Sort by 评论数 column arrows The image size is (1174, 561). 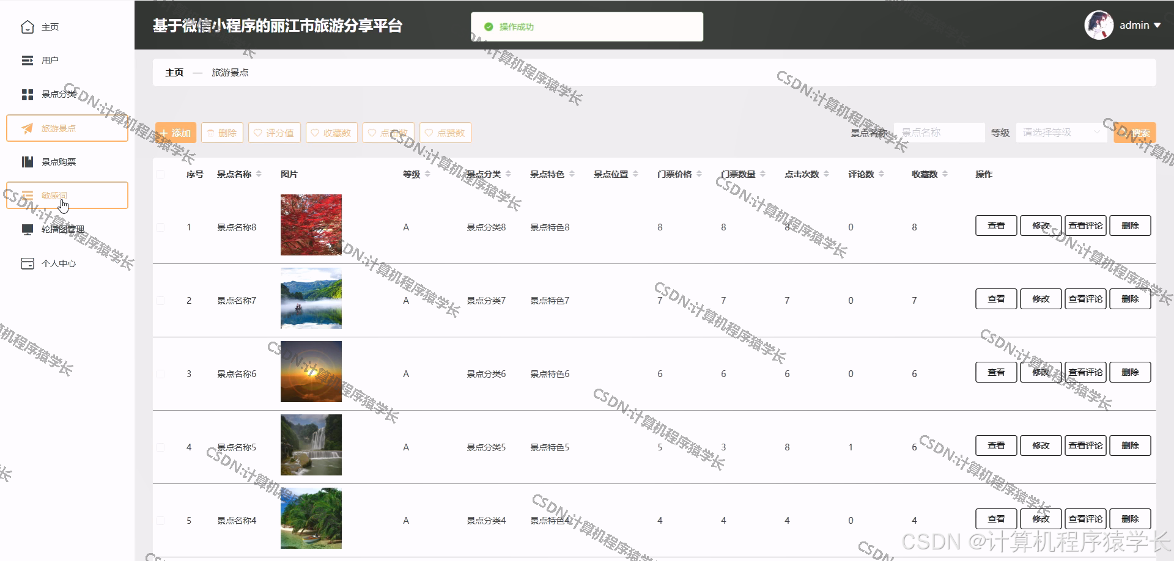click(881, 174)
